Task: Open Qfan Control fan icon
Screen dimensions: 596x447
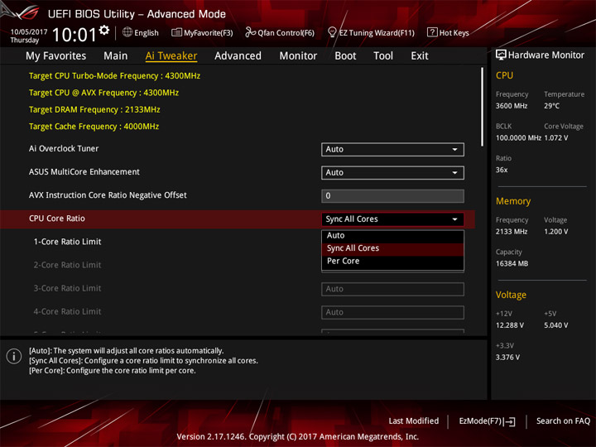Action: point(250,32)
